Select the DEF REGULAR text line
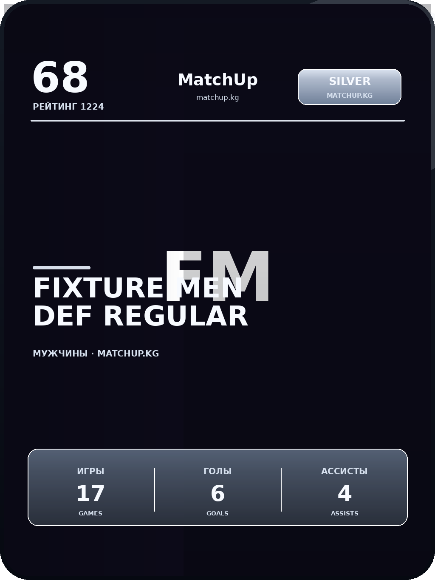Image resolution: width=435 pixels, height=580 pixels. click(x=140, y=317)
